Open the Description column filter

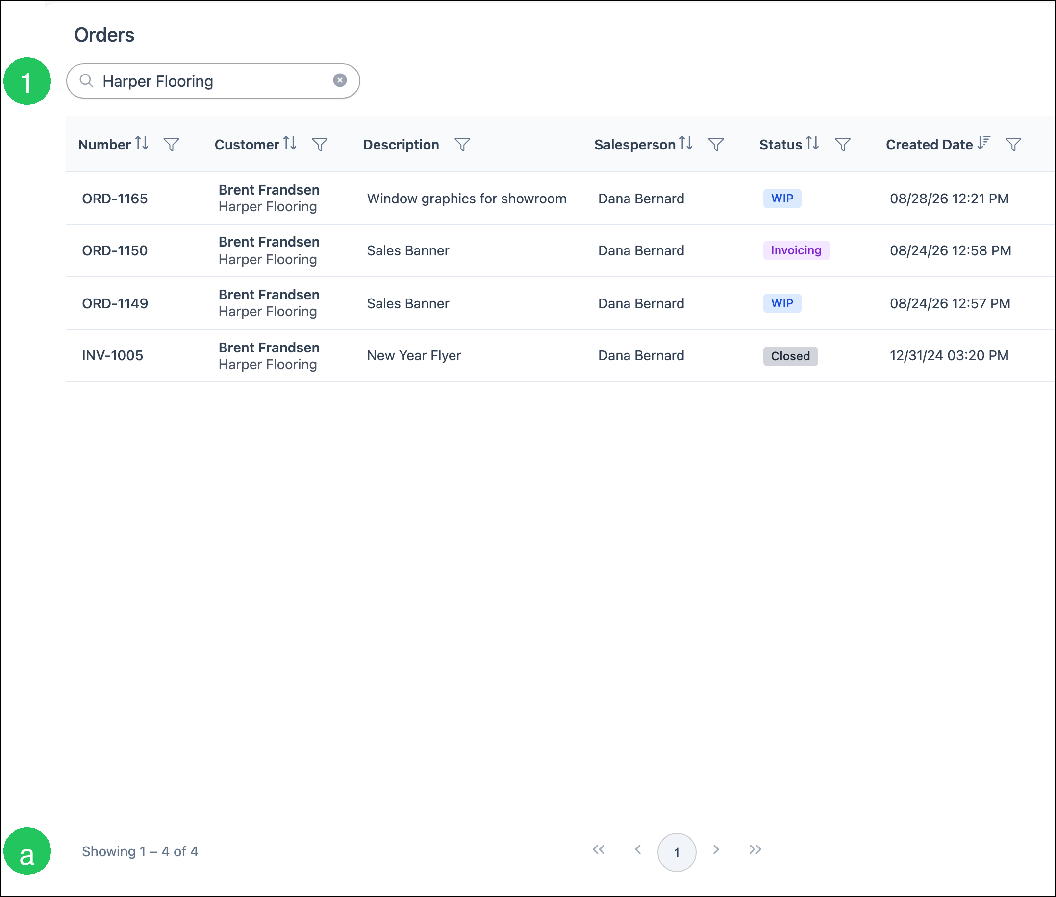pos(462,145)
